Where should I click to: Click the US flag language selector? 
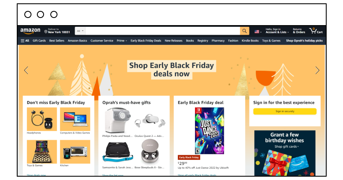(258, 32)
